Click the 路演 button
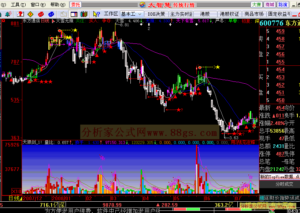 click(x=283, y=5)
